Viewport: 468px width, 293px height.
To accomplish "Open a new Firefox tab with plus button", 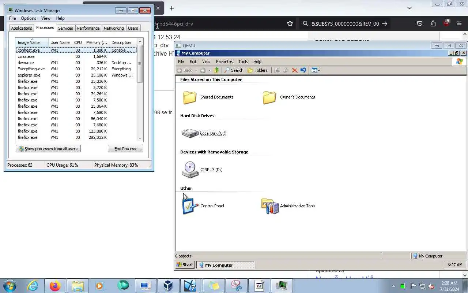I will click(172, 8).
